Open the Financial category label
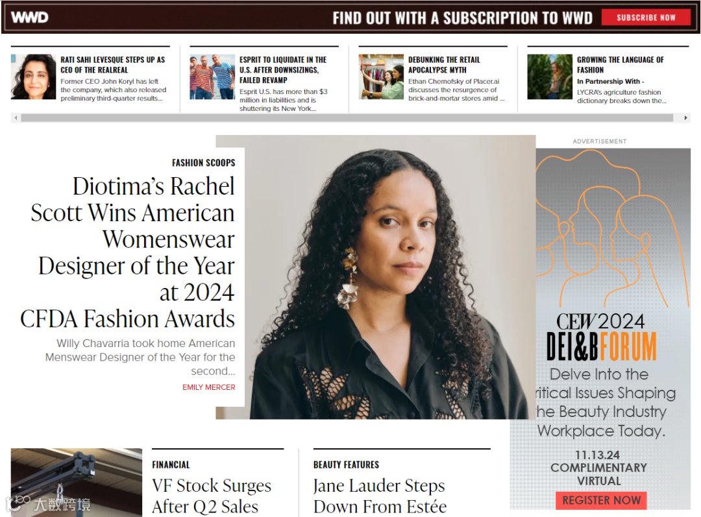The height and width of the screenshot is (517, 701). point(171,464)
